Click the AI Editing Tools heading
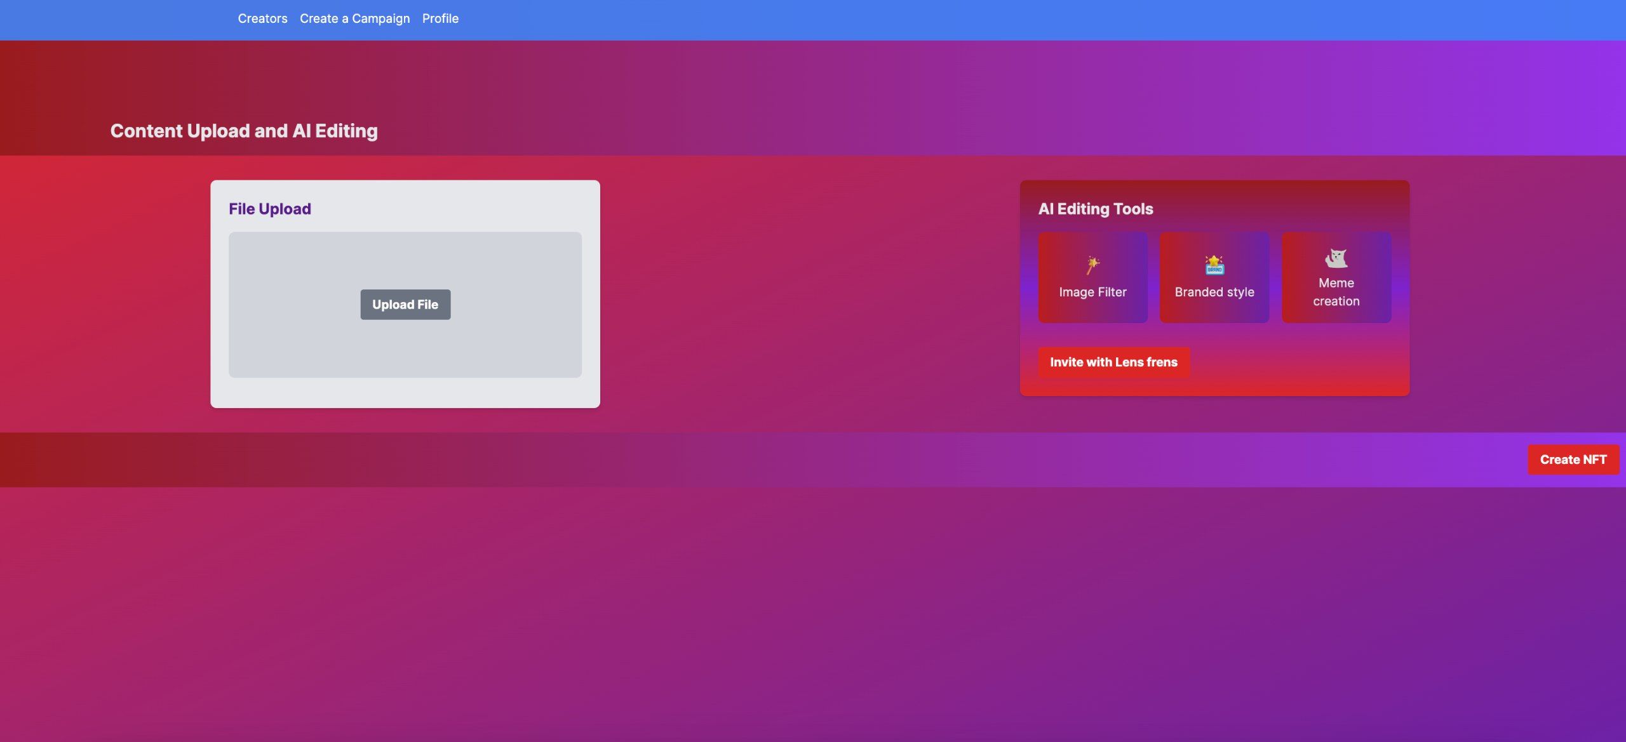The width and height of the screenshot is (1626, 742). pos(1096,209)
